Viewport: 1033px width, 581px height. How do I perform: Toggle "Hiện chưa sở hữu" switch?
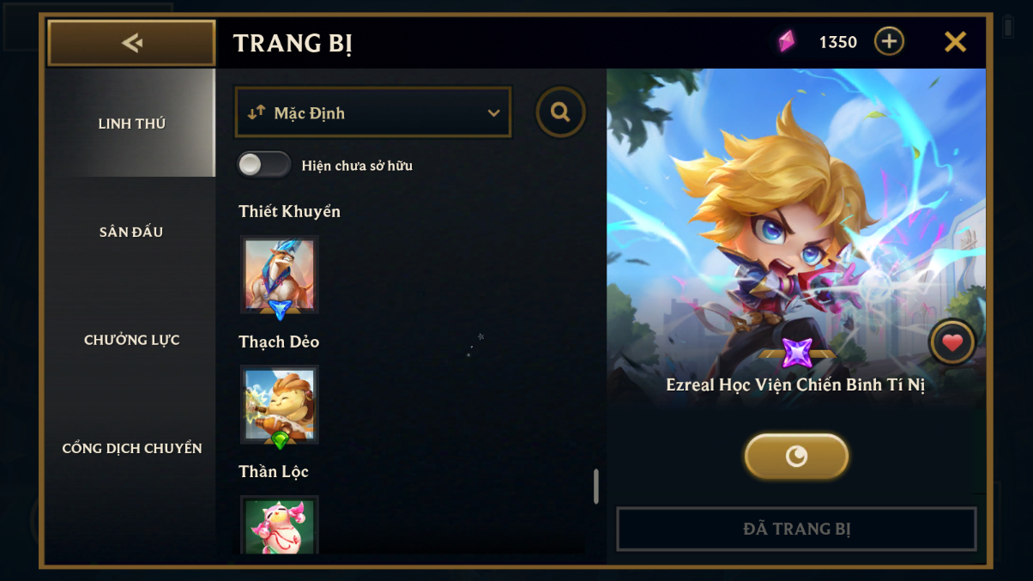click(264, 165)
